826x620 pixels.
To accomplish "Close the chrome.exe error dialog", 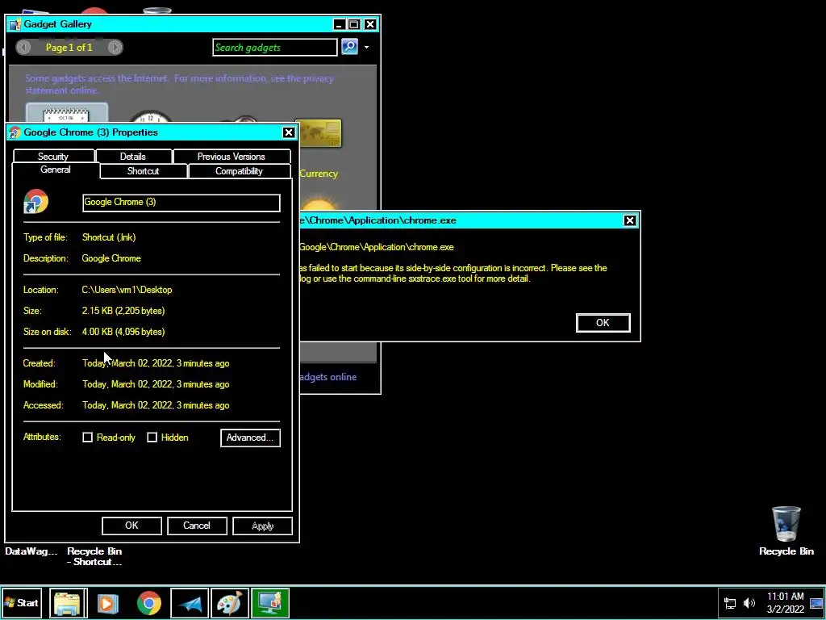I will [x=629, y=220].
